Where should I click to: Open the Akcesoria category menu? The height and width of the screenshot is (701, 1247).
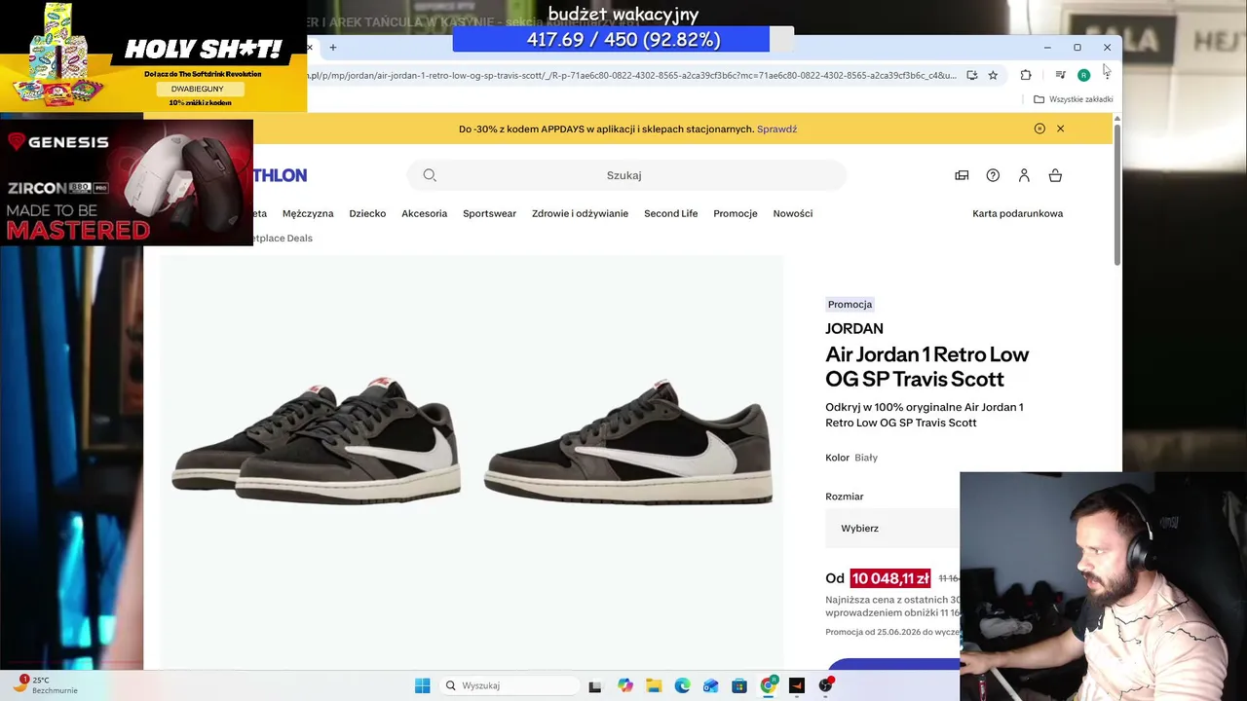click(x=424, y=213)
